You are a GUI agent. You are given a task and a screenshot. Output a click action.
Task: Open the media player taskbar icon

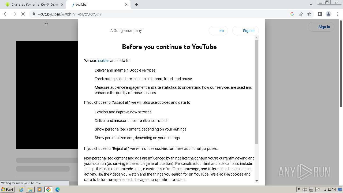tap(39, 190)
